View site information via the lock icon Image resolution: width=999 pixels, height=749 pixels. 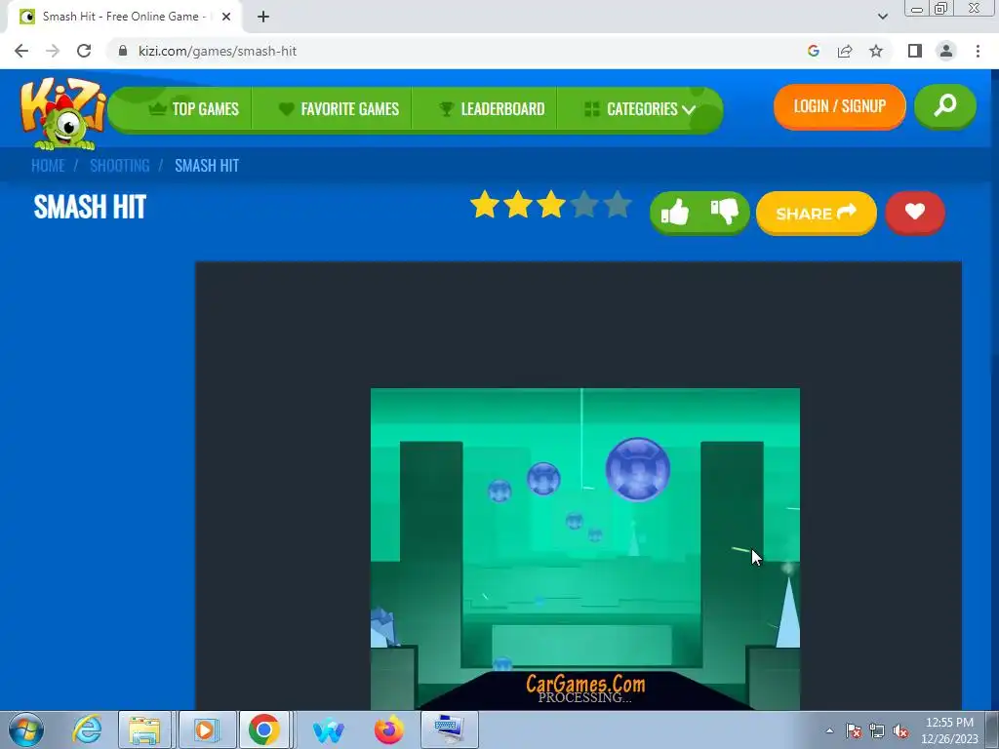[x=123, y=51]
